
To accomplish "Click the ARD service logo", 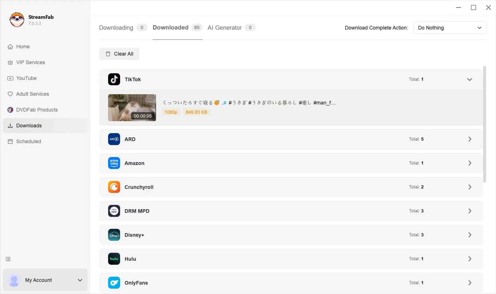I will tap(114, 139).
